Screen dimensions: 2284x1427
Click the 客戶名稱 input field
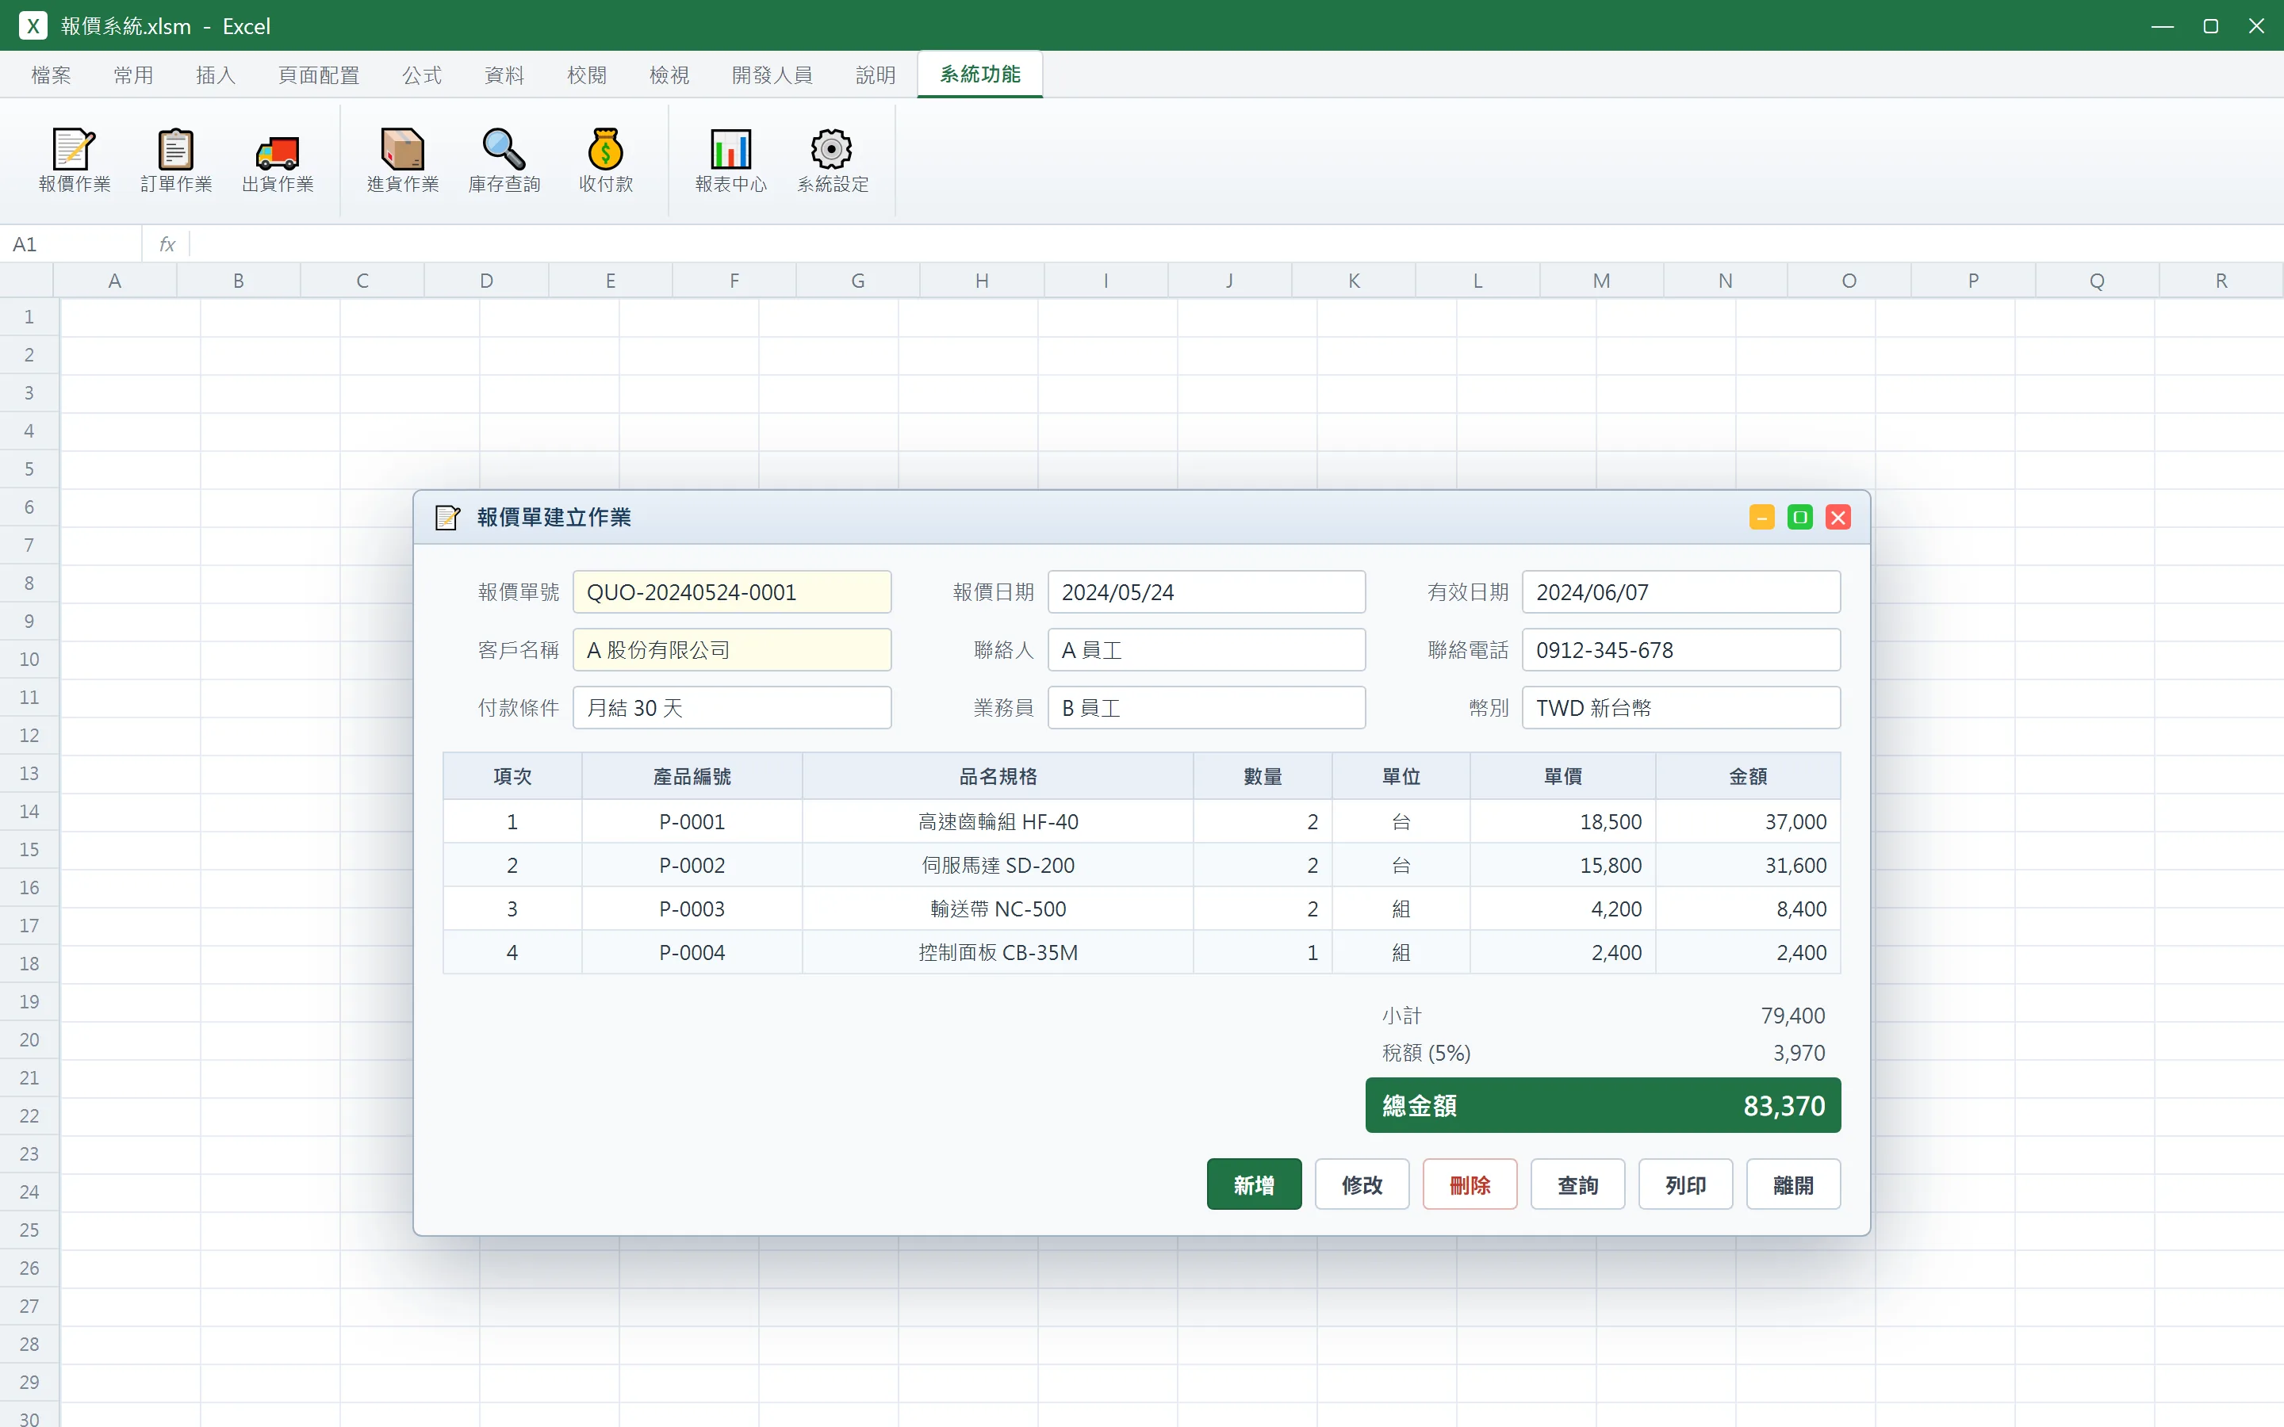pyautogui.click(x=731, y=650)
